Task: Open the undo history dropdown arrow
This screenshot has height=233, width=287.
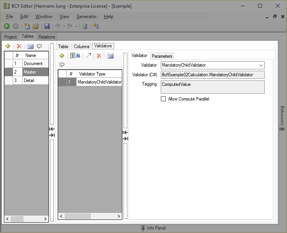Action: click(64, 26)
